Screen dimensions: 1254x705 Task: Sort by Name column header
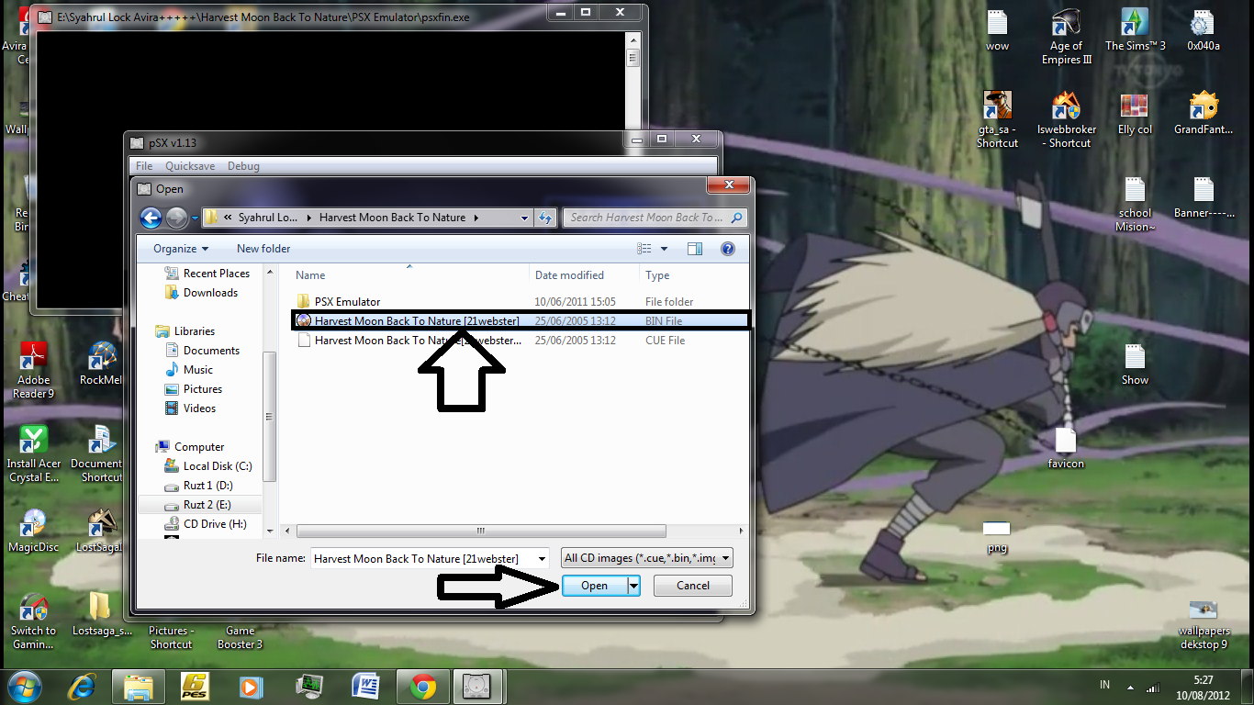tap(310, 274)
